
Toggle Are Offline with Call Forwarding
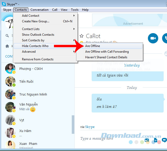[x=110, y=52]
